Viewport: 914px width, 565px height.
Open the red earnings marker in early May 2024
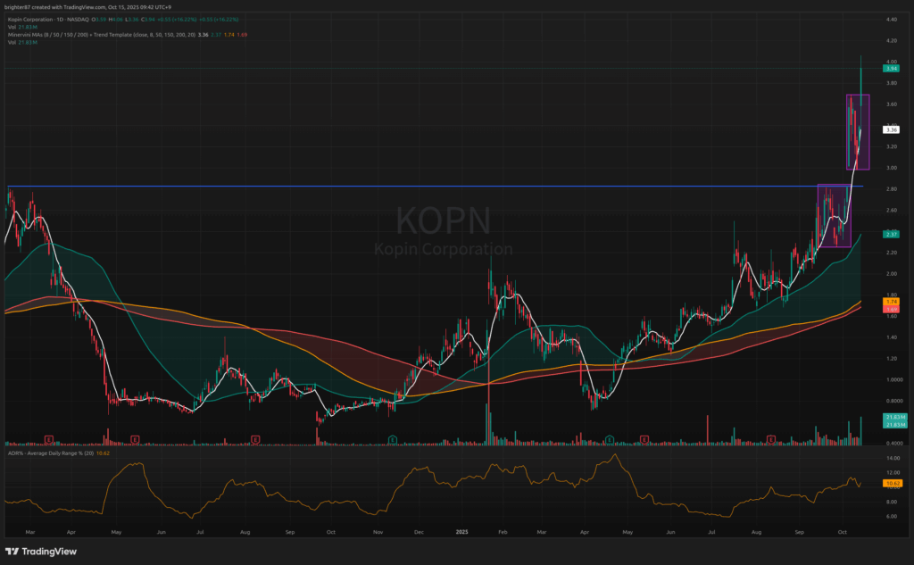pyautogui.click(x=134, y=439)
